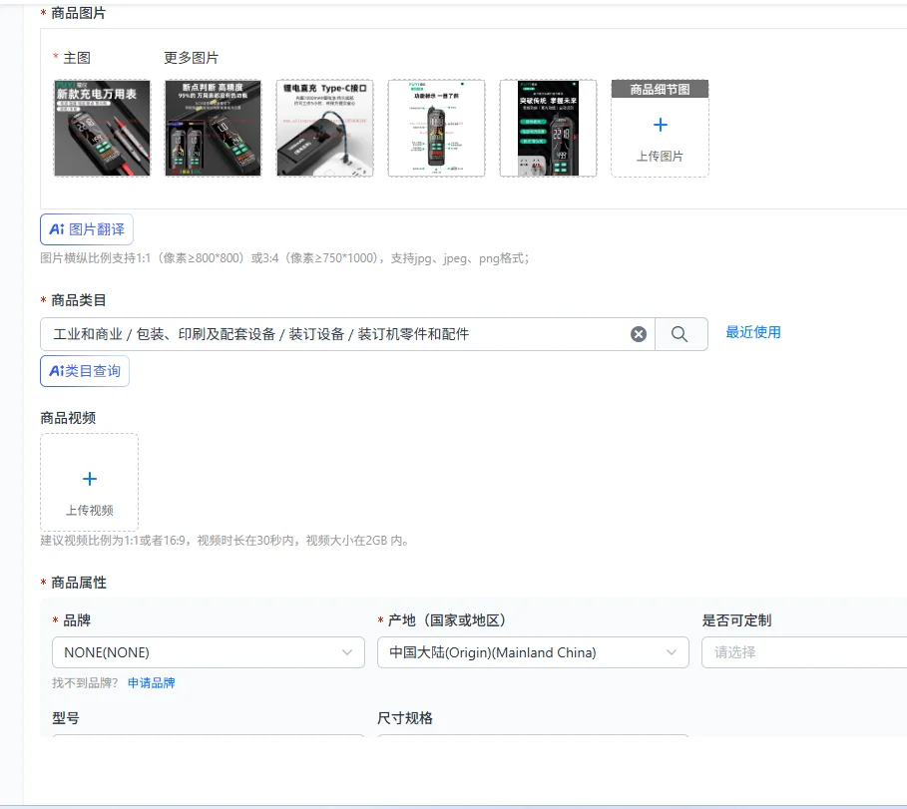Open the 图片翻译 AI image translation tool
This screenshot has height=809, width=907.
pyautogui.click(x=87, y=229)
